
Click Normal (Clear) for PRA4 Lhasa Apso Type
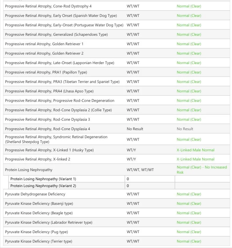(x=189, y=91)
